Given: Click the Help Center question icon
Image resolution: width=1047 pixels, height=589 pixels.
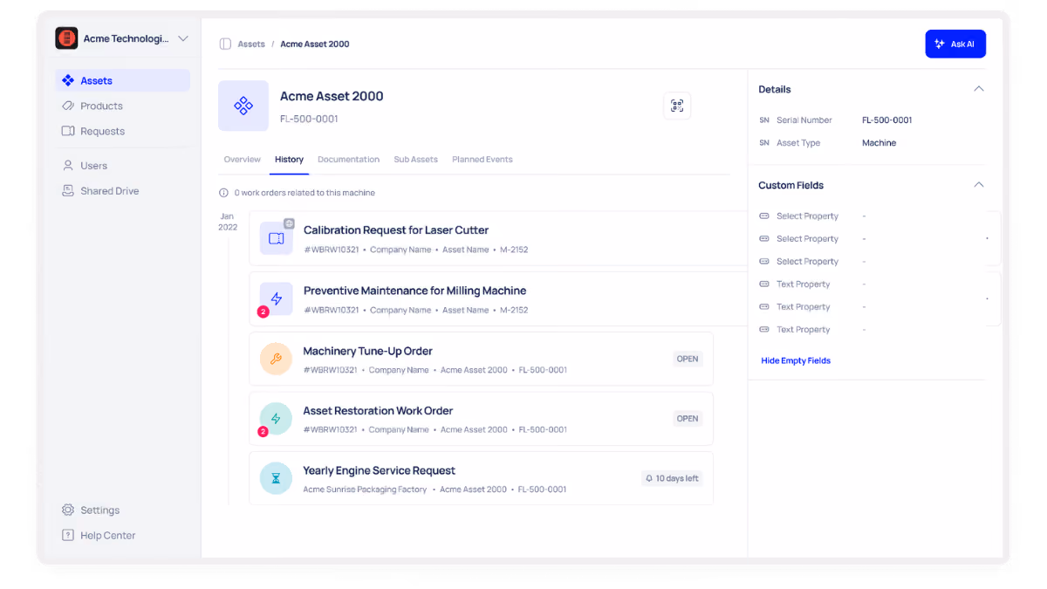Looking at the screenshot, I should (68, 535).
